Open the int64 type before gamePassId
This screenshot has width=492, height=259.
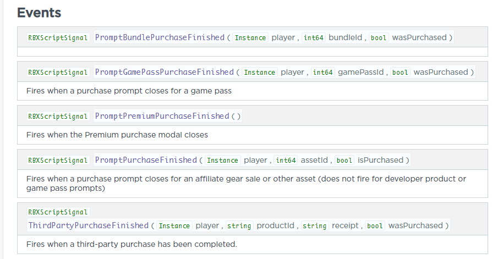tap(323, 73)
